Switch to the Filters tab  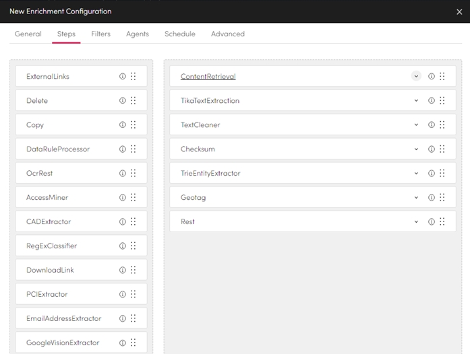click(x=100, y=34)
